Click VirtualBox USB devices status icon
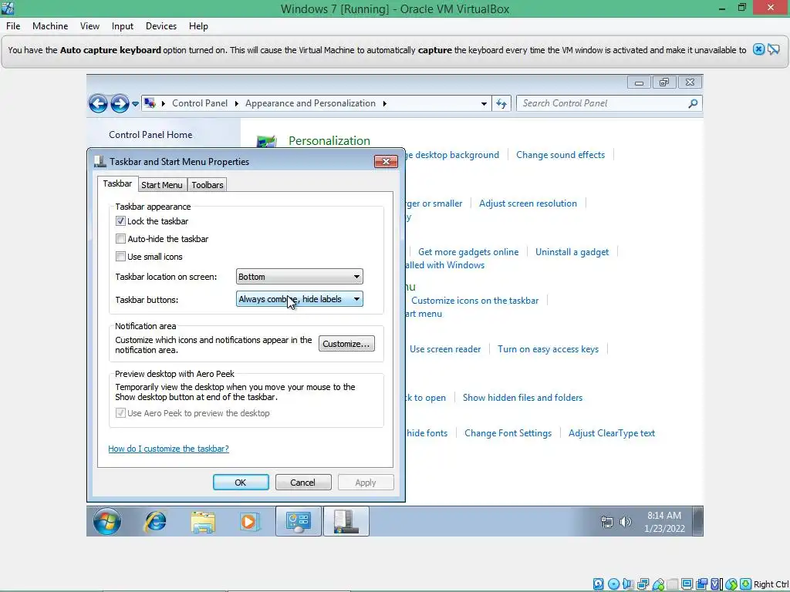790x592 pixels. pos(658,584)
